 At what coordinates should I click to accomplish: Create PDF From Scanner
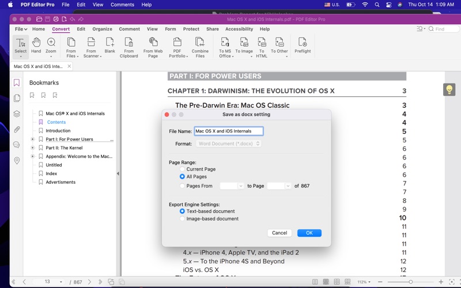(92, 47)
